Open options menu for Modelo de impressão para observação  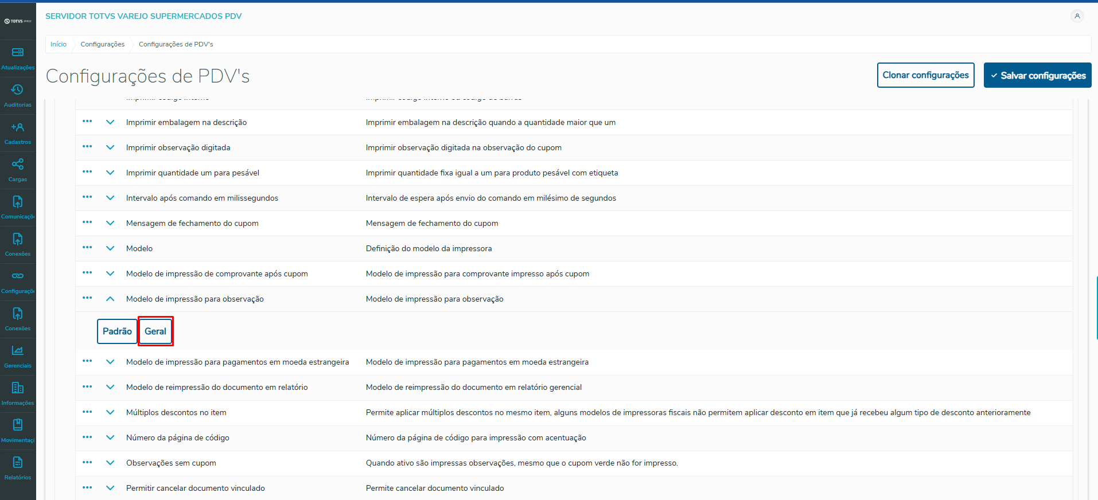[87, 298]
